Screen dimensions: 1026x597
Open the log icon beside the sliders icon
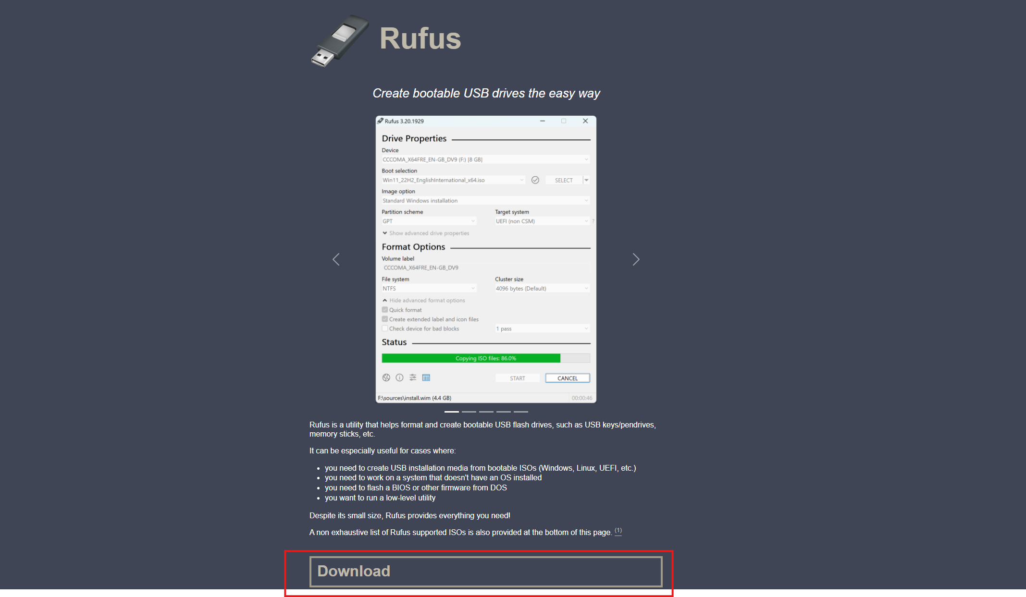(426, 378)
